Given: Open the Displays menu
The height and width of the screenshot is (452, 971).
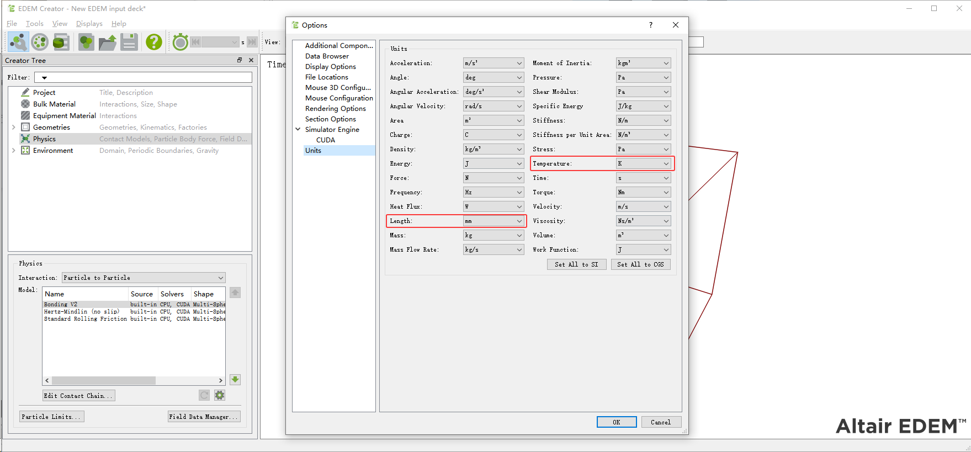Looking at the screenshot, I should [x=89, y=24].
